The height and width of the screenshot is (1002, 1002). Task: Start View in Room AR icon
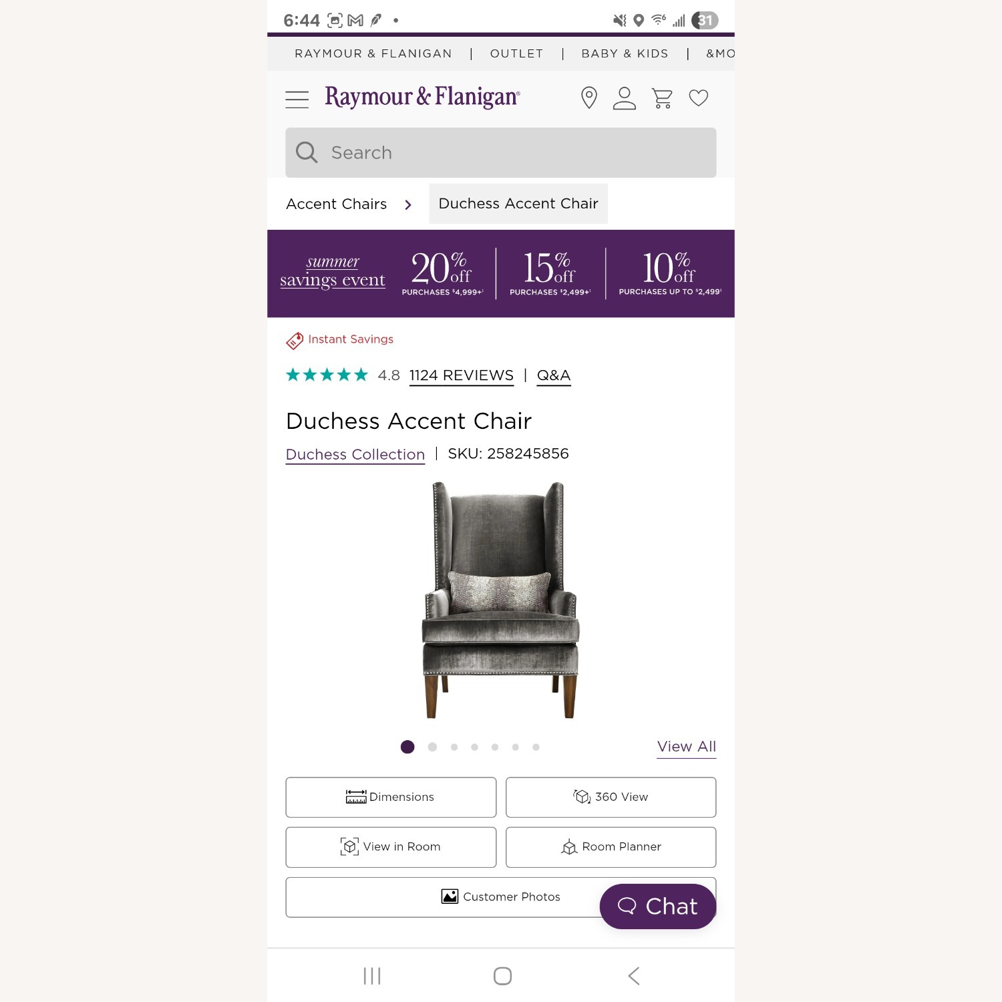pyautogui.click(x=349, y=846)
